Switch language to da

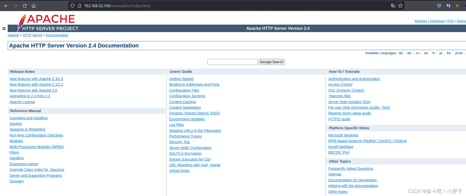click(401, 53)
